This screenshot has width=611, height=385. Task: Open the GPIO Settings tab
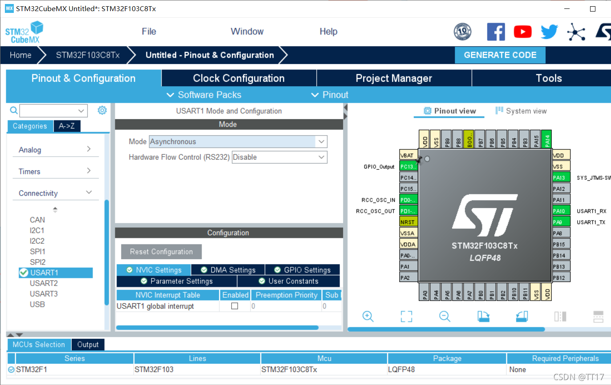(x=302, y=270)
